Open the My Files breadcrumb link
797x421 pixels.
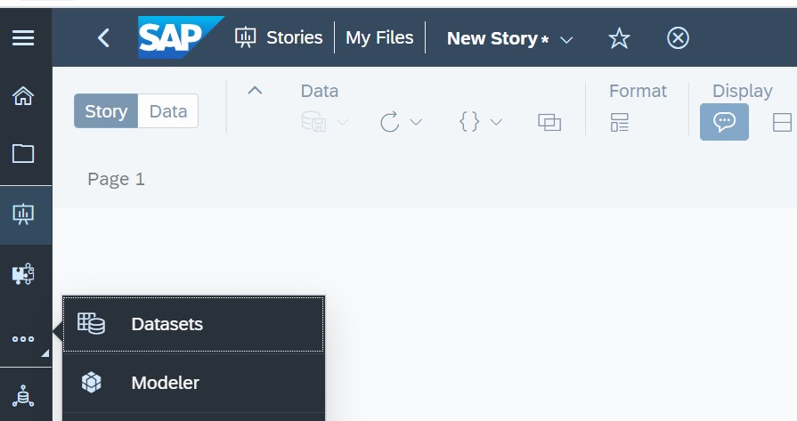(379, 37)
